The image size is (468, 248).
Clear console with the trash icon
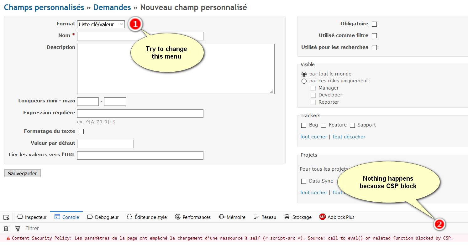coord(6,228)
